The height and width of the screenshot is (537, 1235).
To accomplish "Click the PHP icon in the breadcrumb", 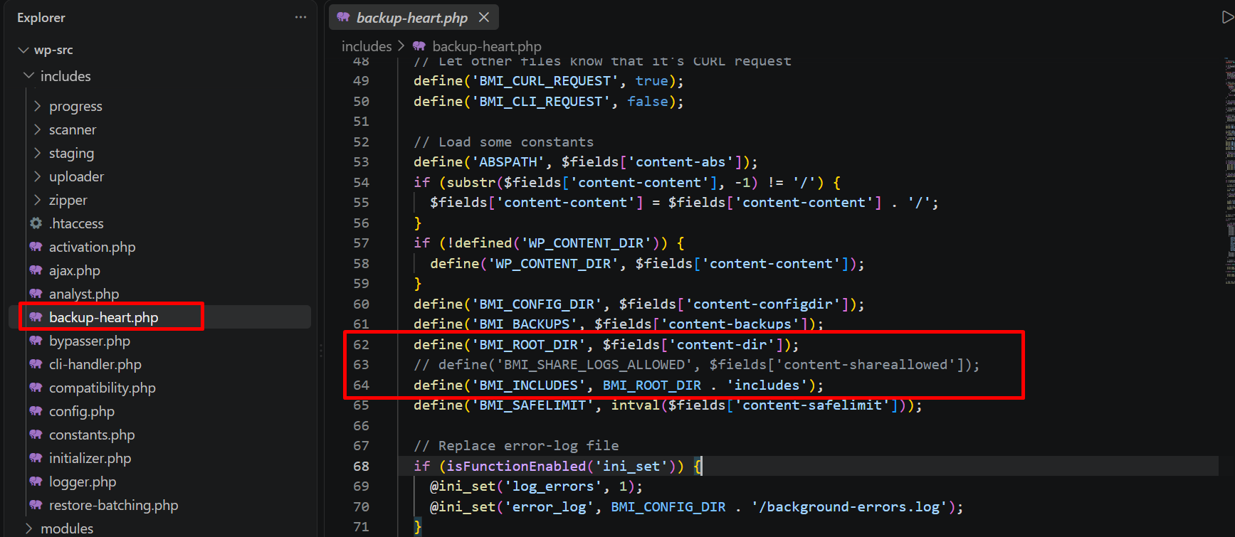I will tap(419, 46).
